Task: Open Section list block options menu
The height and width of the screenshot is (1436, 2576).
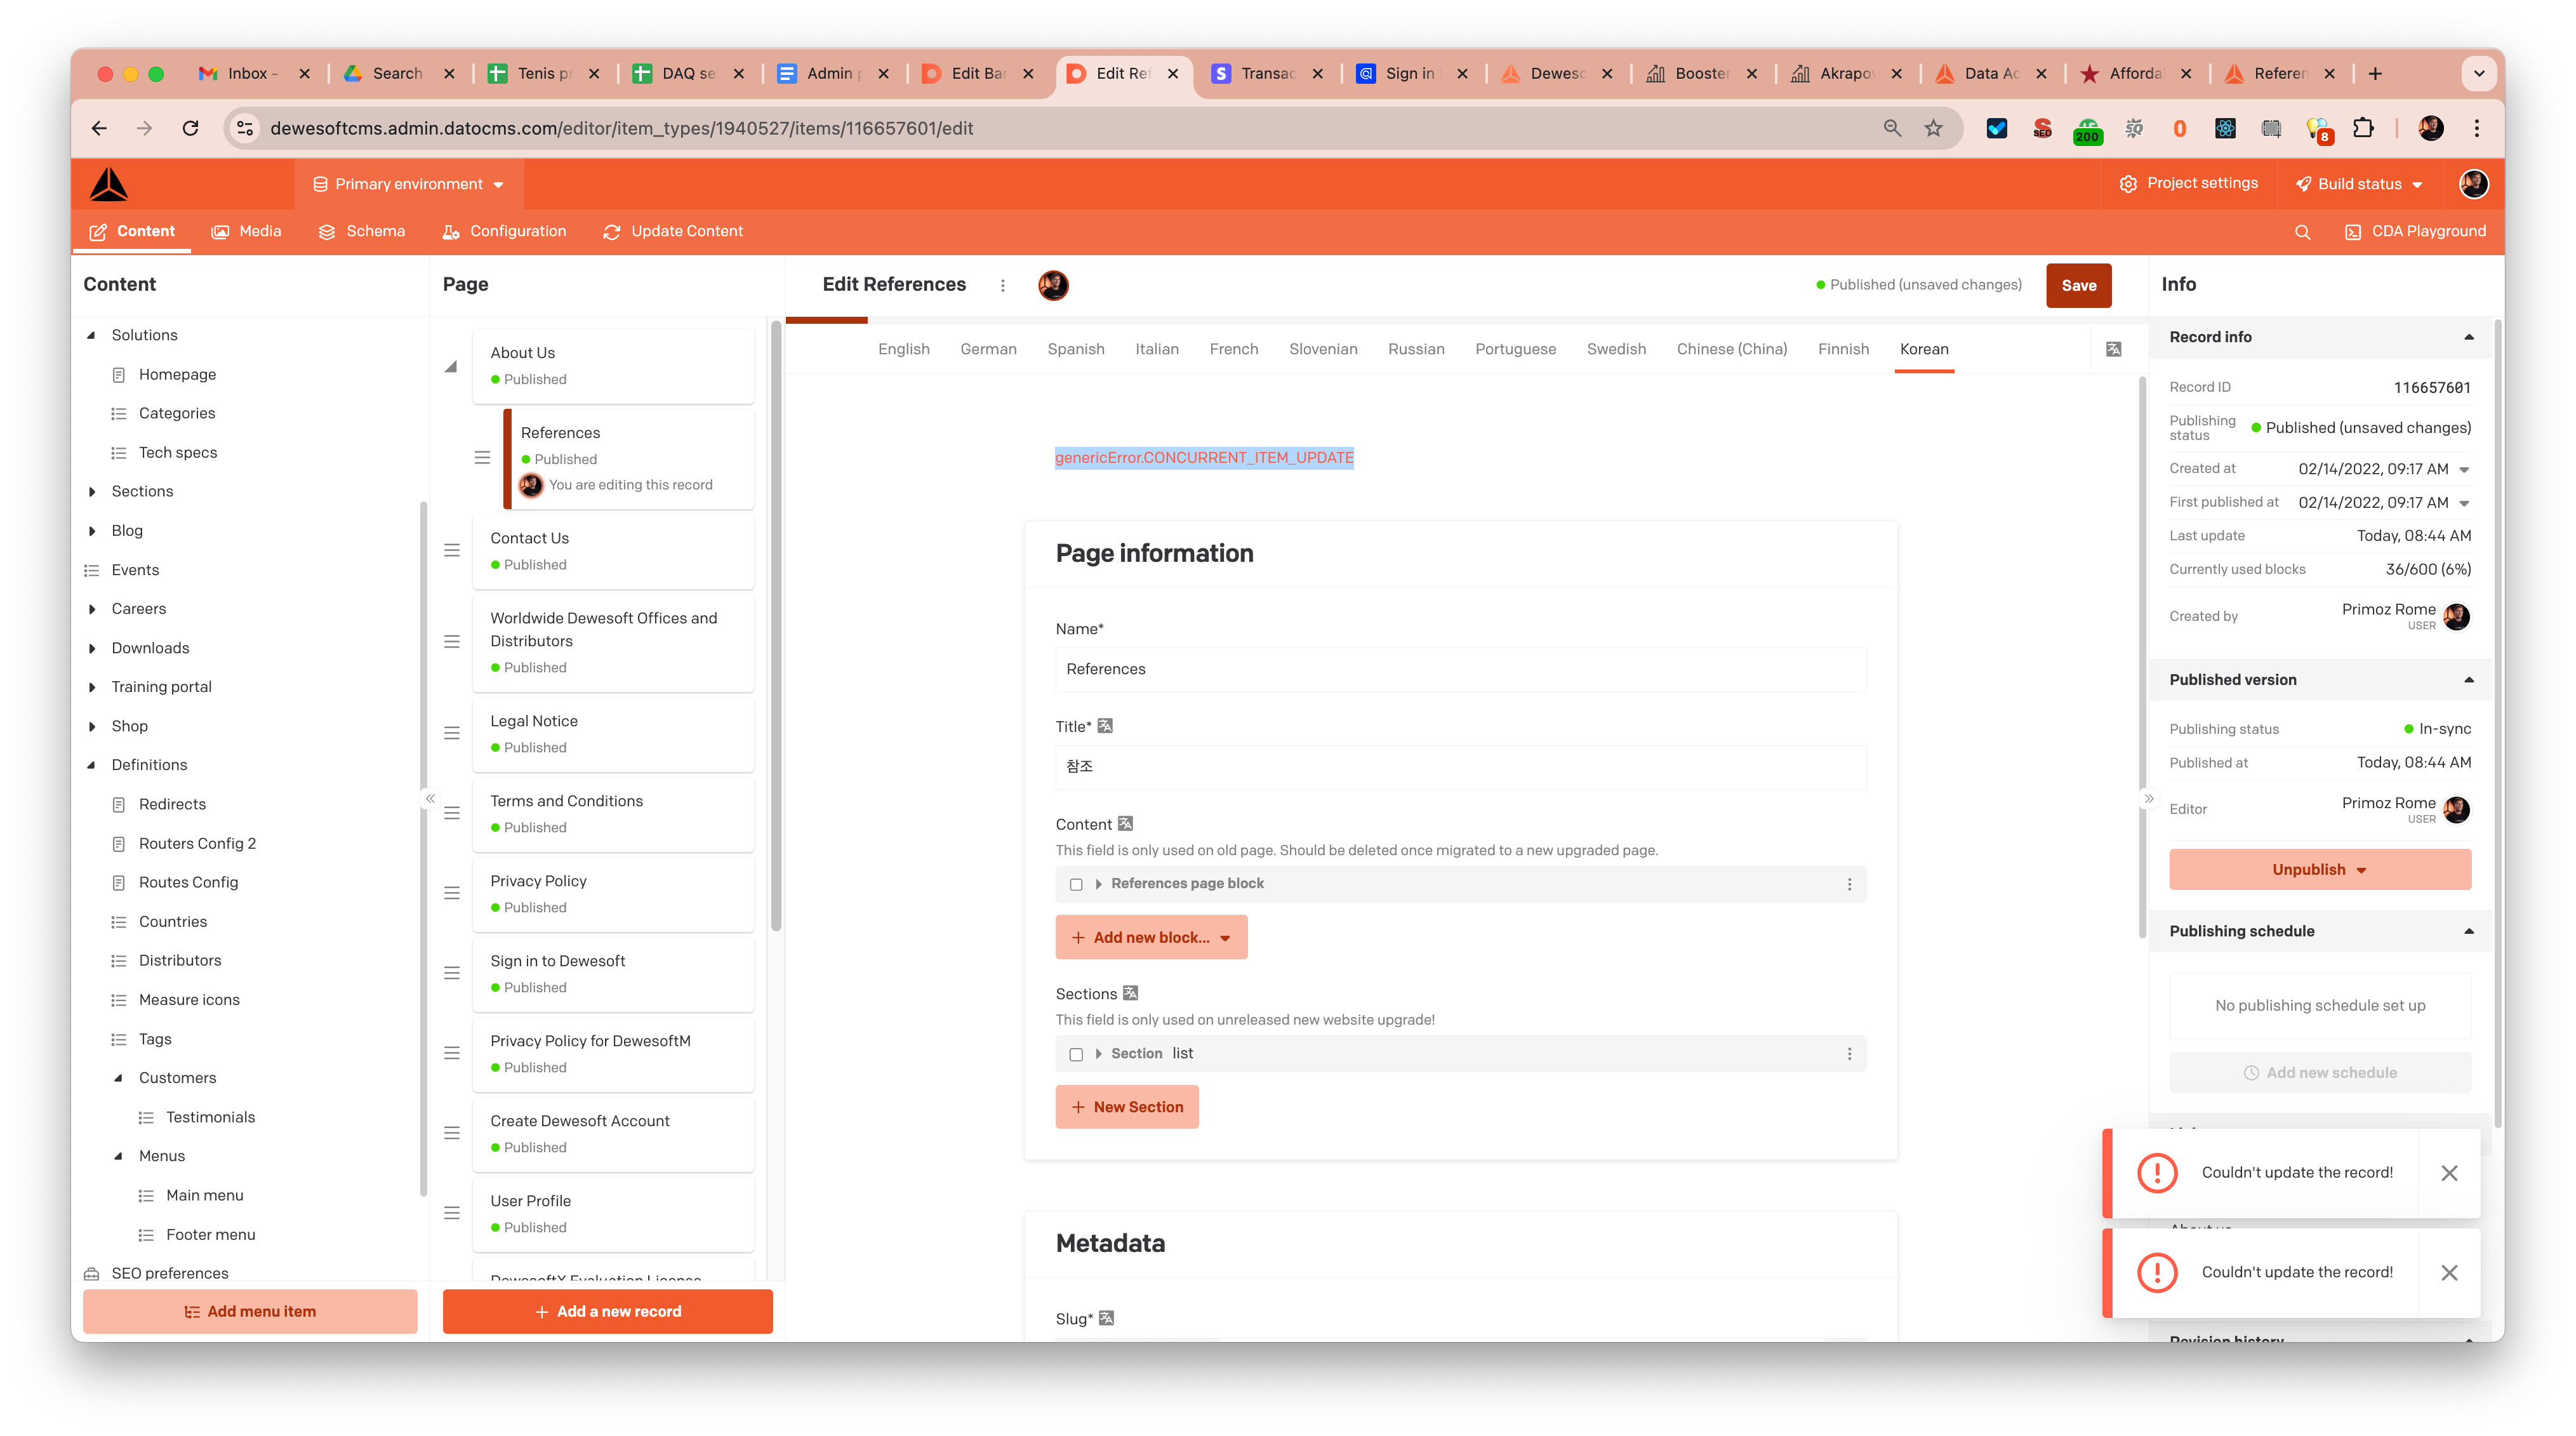Action: click(x=1849, y=1054)
